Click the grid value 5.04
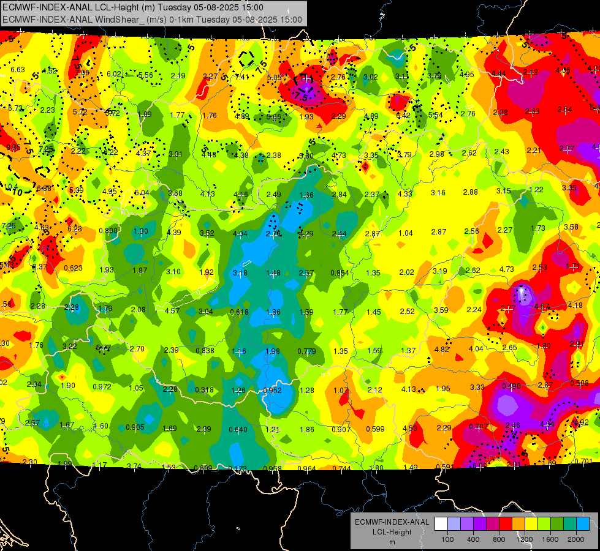The width and height of the screenshot is (600, 551). [x=142, y=193]
